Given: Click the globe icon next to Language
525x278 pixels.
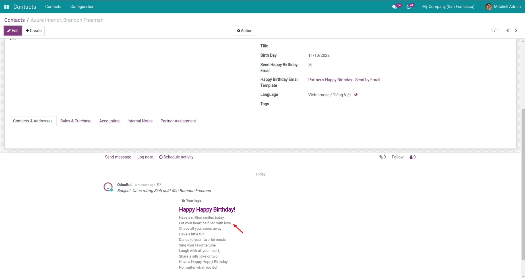Looking at the screenshot, I should pyautogui.click(x=356, y=95).
